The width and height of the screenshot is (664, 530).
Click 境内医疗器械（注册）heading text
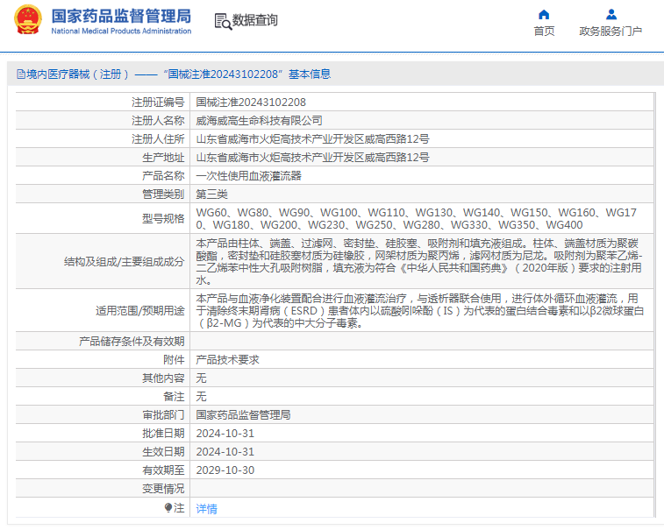[78, 74]
